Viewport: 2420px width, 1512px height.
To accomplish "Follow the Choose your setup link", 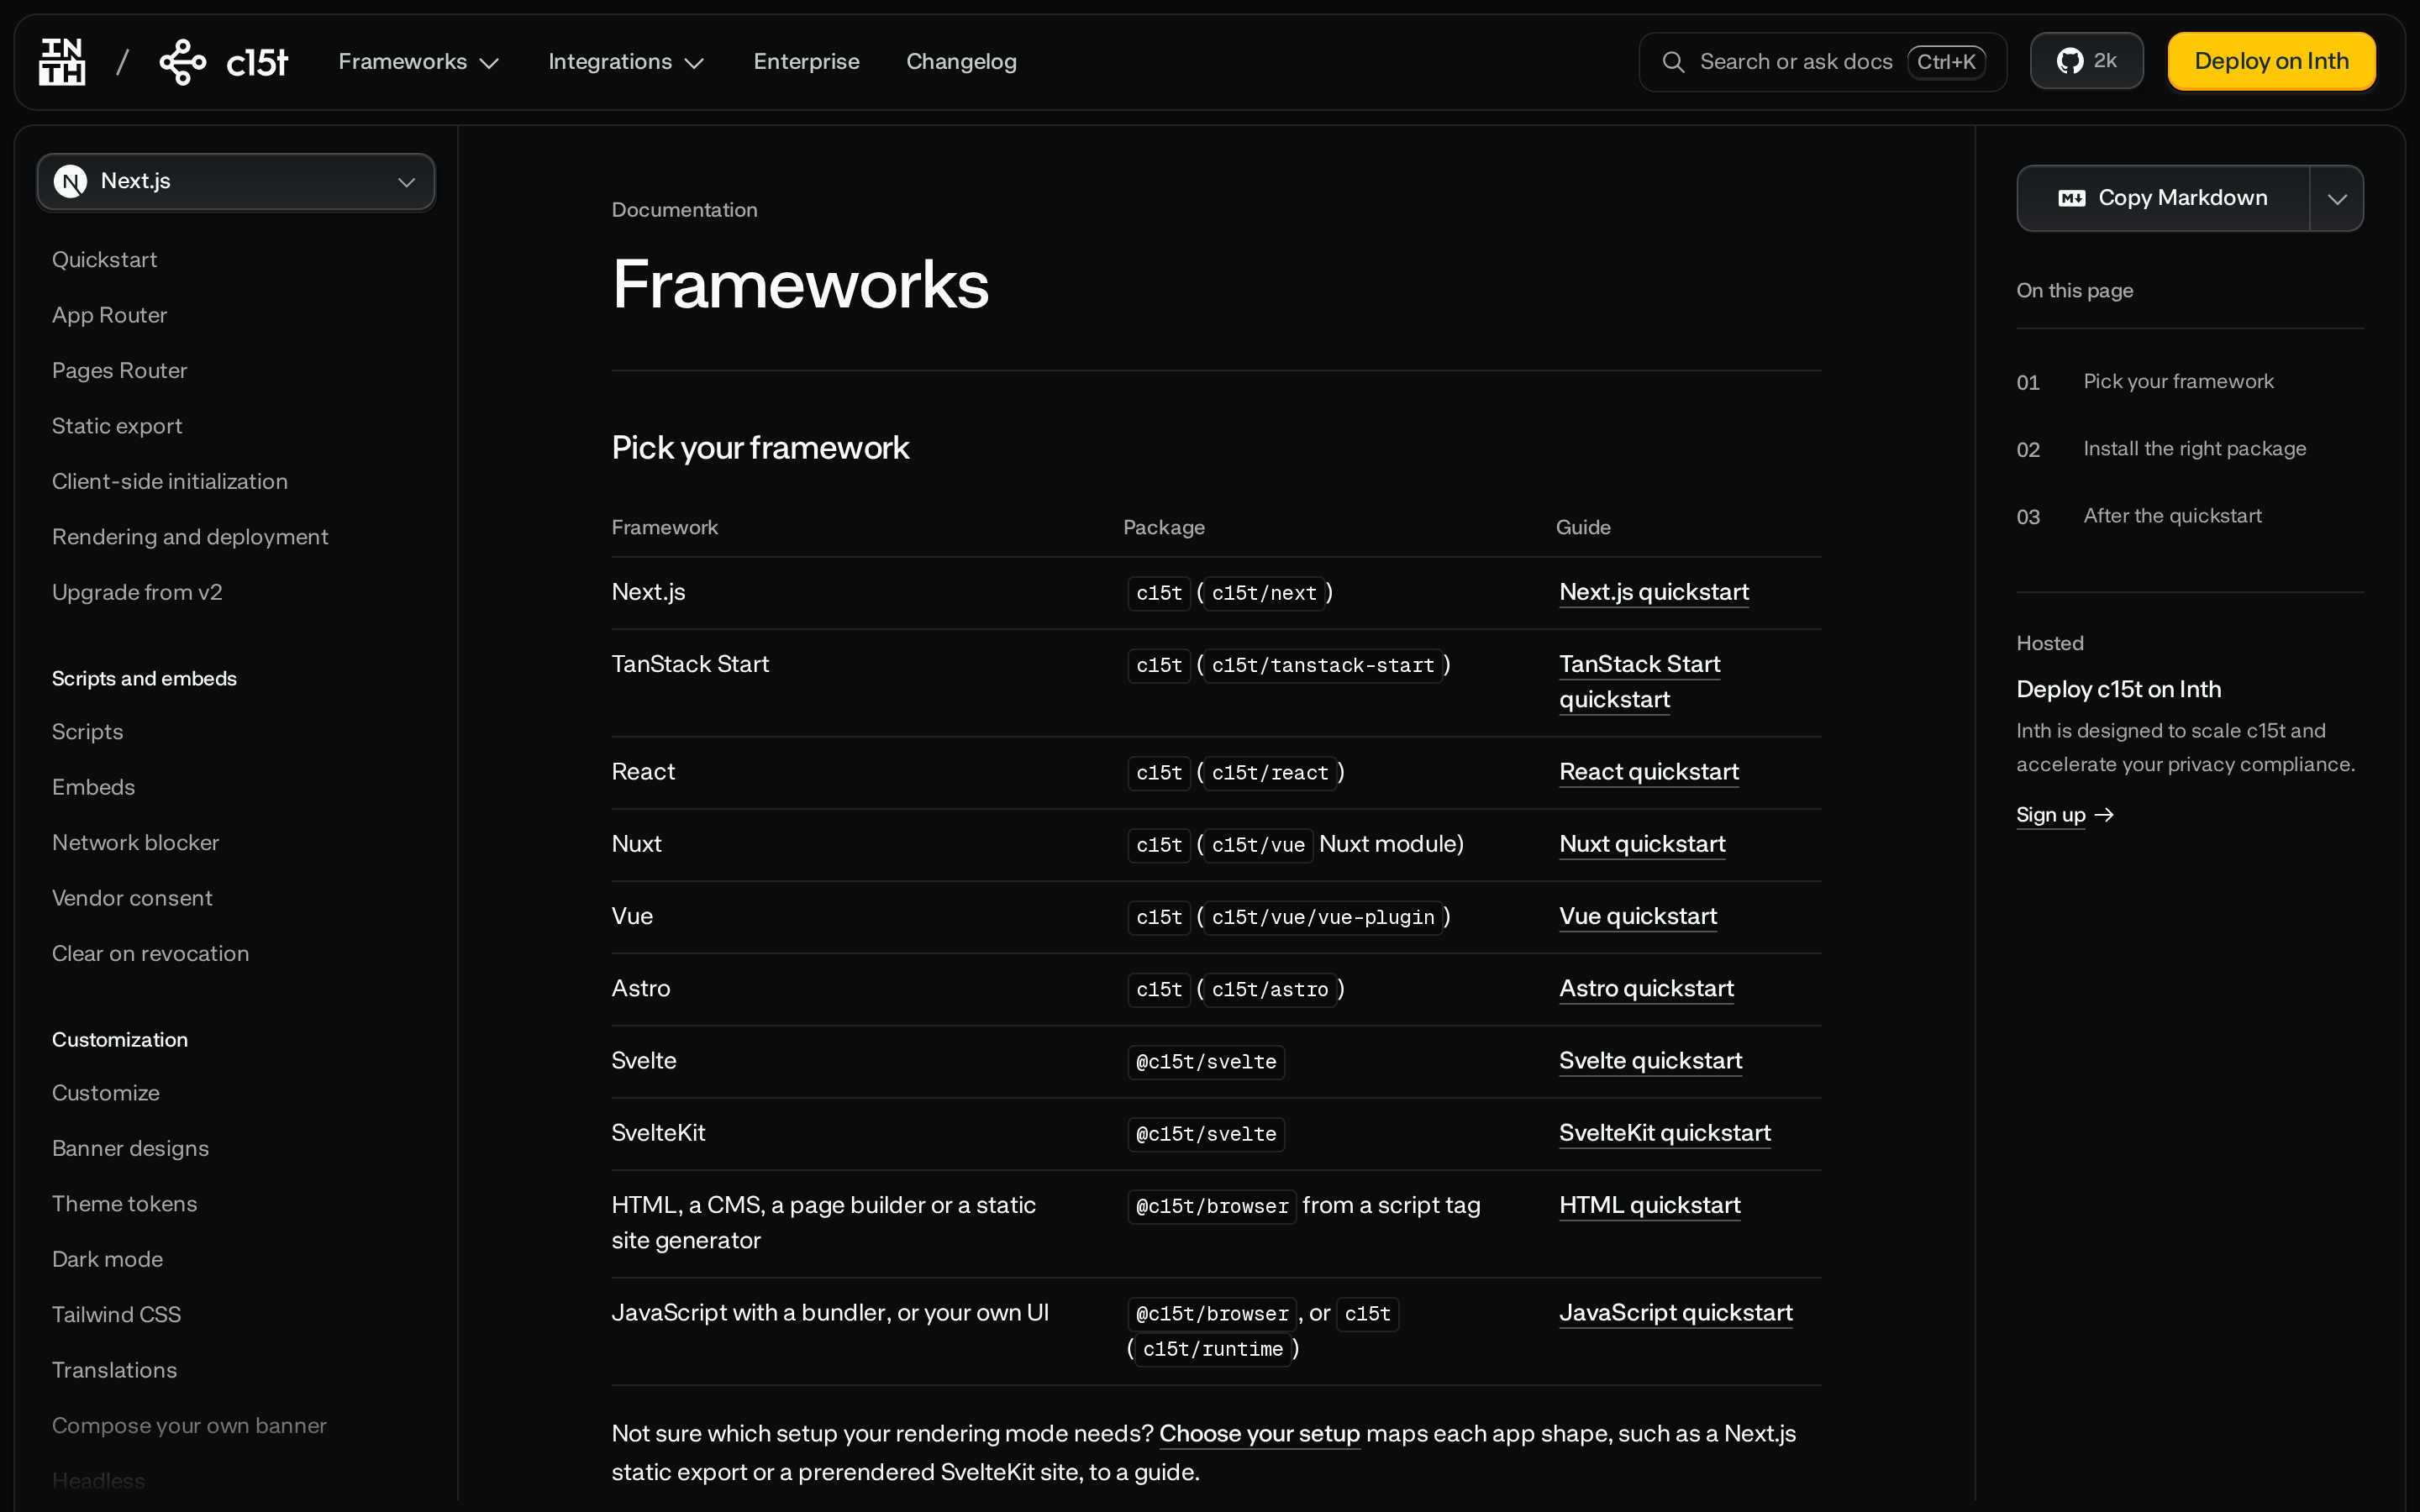I will coord(1259,1433).
